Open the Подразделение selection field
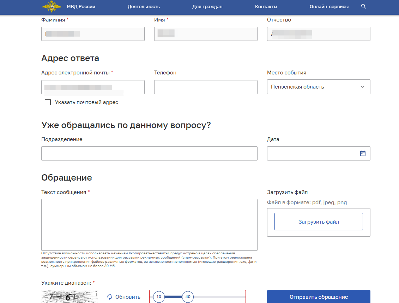This screenshot has height=303, width=399. 149,153
